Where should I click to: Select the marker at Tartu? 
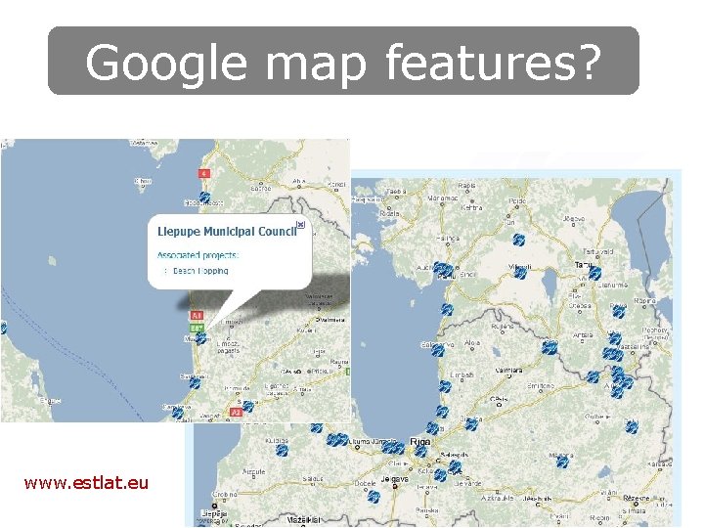594,273
